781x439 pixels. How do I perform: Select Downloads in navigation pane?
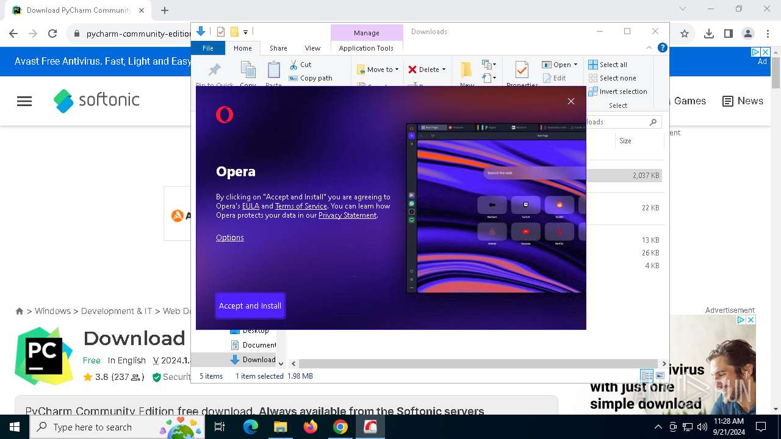(x=253, y=360)
